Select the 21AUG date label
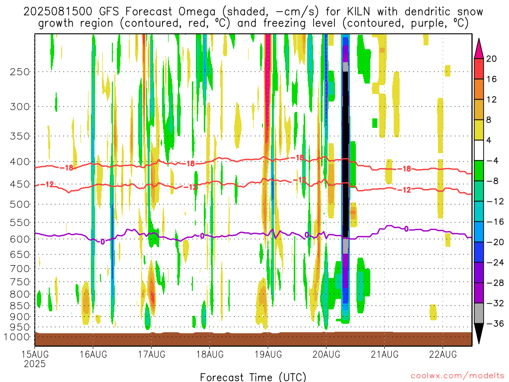The width and height of the screenshot is (509, 382). pyautogui.click(x=385, y=354)
